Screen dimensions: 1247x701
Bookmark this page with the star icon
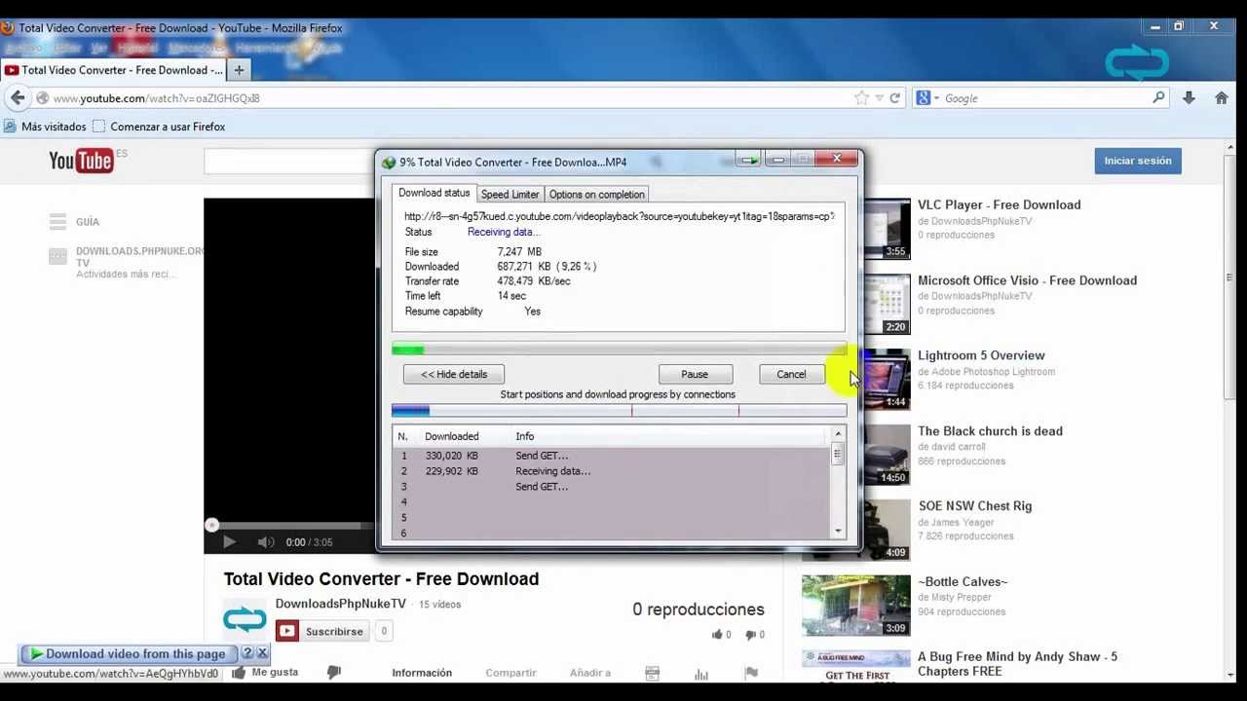861,97
